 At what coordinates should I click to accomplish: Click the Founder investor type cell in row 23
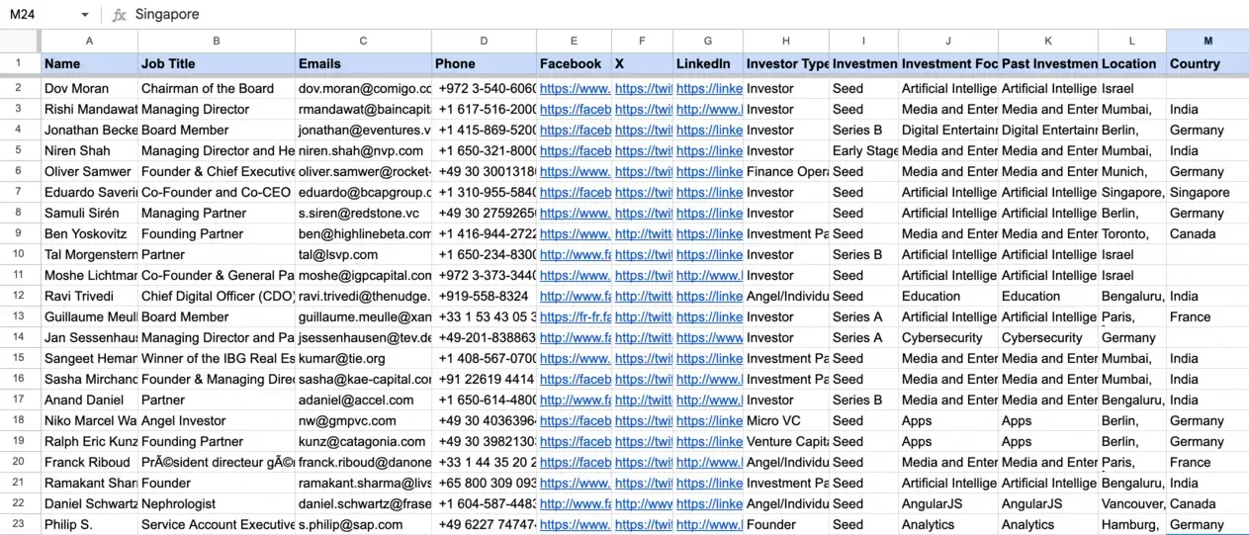pos(786,524)
